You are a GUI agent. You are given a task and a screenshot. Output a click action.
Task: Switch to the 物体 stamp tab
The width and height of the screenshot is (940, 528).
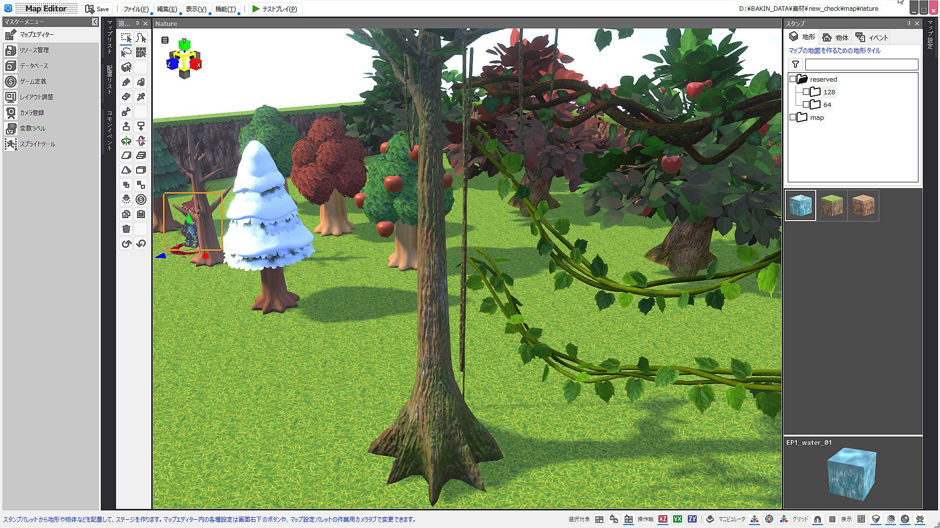(836, 38)
